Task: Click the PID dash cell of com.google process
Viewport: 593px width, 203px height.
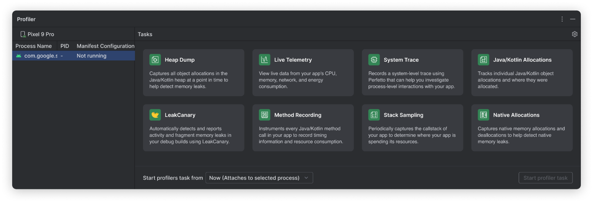Action: (x=62, y=56)
